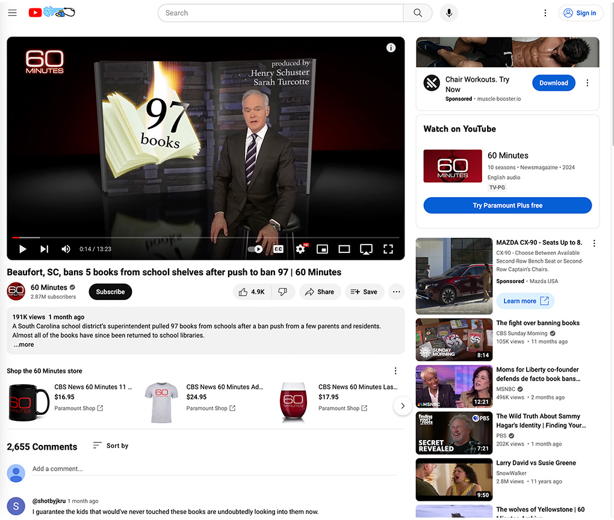Toggle closed captions on video
Screen dimensions: 614x520
pos(278,249)
